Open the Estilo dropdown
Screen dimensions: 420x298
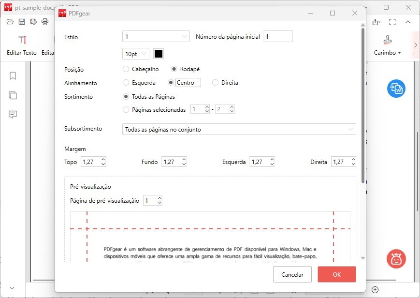(x=156, y=36)
